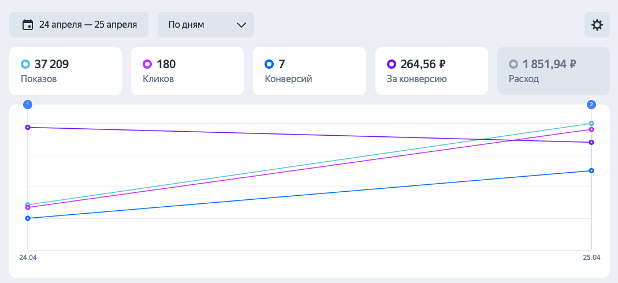Click the gray circle beside 1 851,94 ₽
618x283 pixels.
coord(513,64)
